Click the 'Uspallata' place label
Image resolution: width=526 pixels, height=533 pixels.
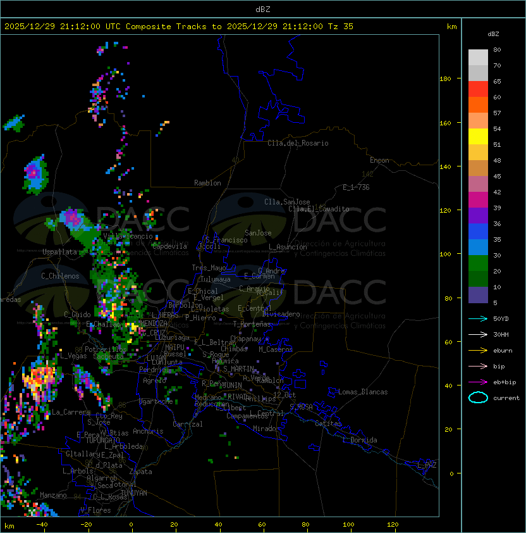click(59, 252)
